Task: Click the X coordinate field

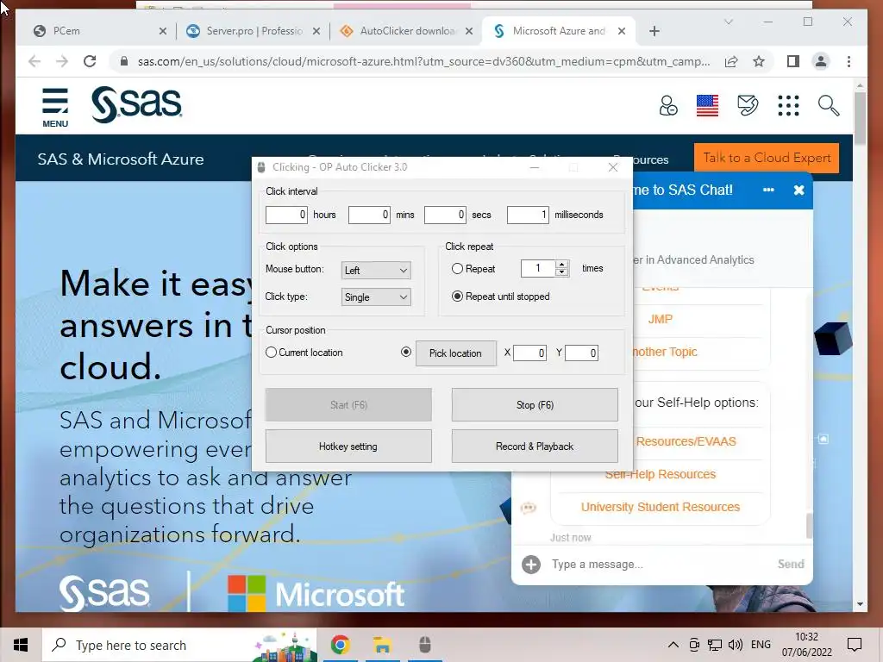Action: [529, 353]
